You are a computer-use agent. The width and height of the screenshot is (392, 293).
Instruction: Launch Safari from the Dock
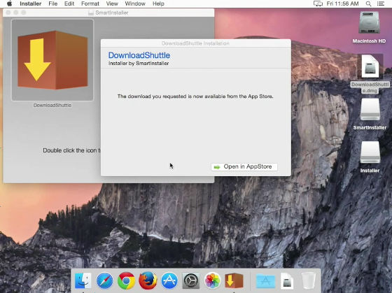(104, 280)
